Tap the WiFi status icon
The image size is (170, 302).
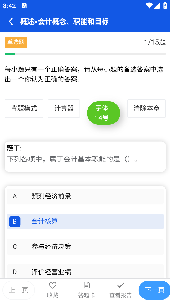click(x=149, y=6)
